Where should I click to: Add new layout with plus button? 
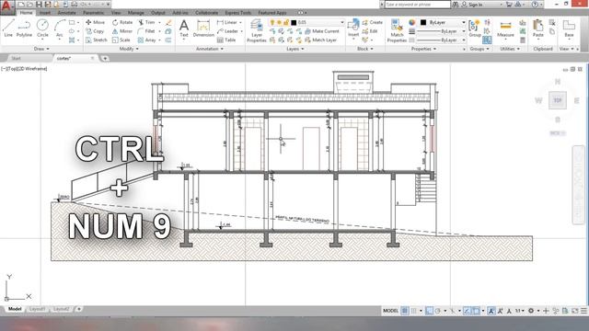click(79, 309)
